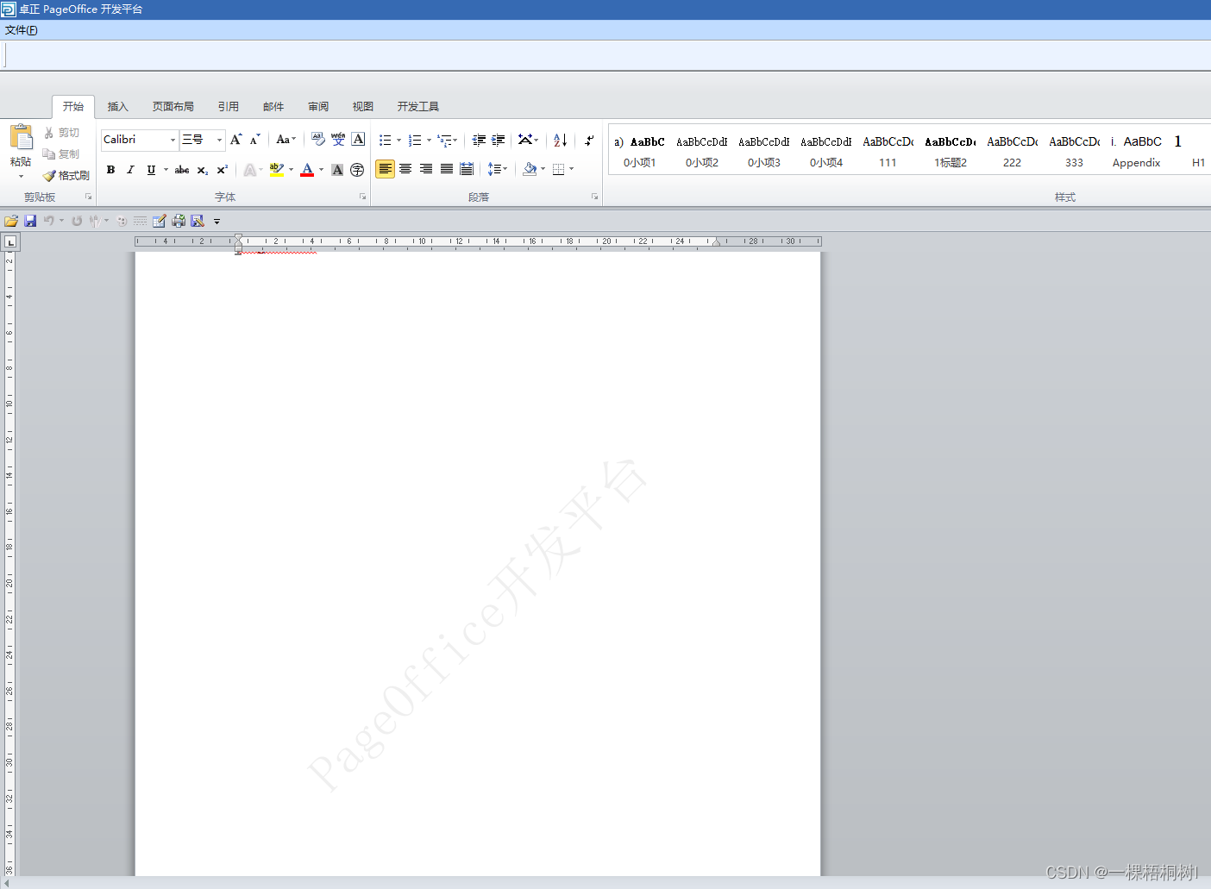Open the Line Spacing dropdown

[x=498, y=169]
